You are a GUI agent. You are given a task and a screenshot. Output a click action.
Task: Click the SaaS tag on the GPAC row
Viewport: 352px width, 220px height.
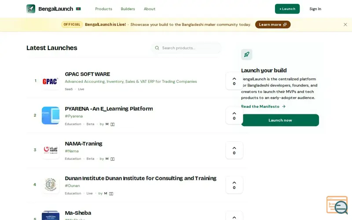coord(69,89)
